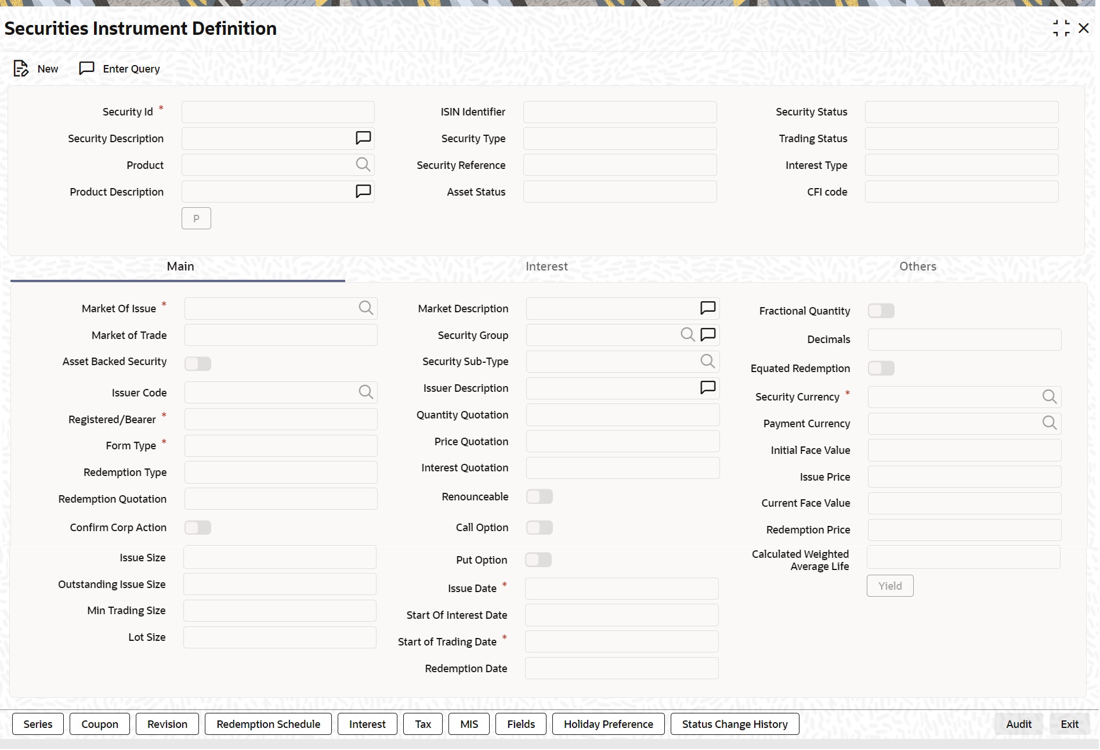Open the Security Sub-Type lookup icon
Screen dimensions: 1100x750
tap(707, 362)
